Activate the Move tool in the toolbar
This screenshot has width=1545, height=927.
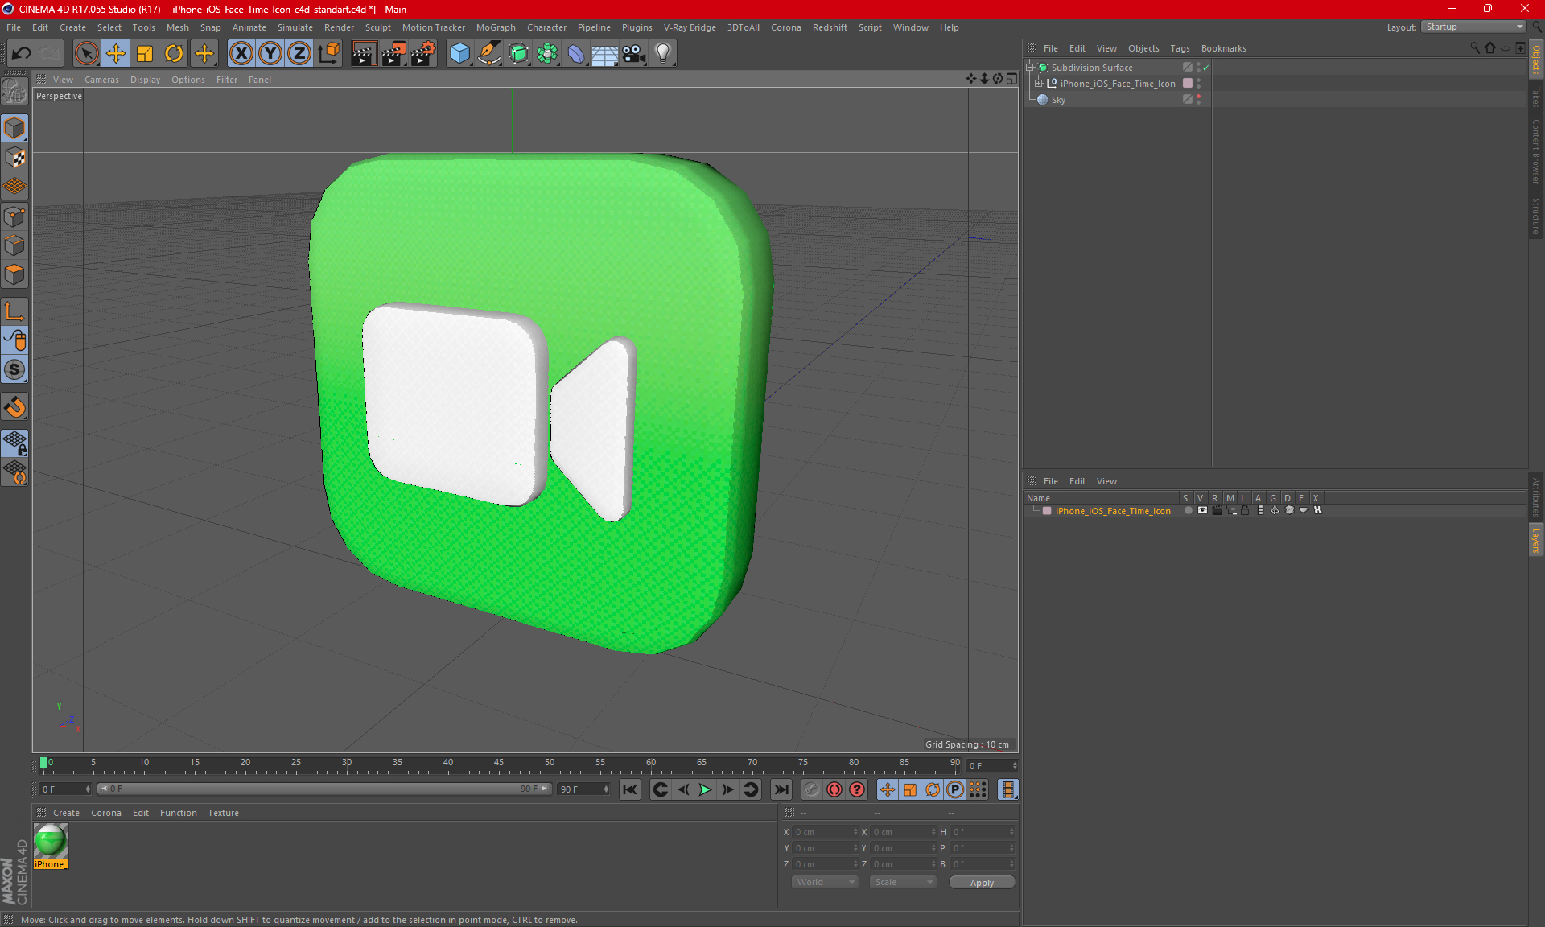[116, 54]
